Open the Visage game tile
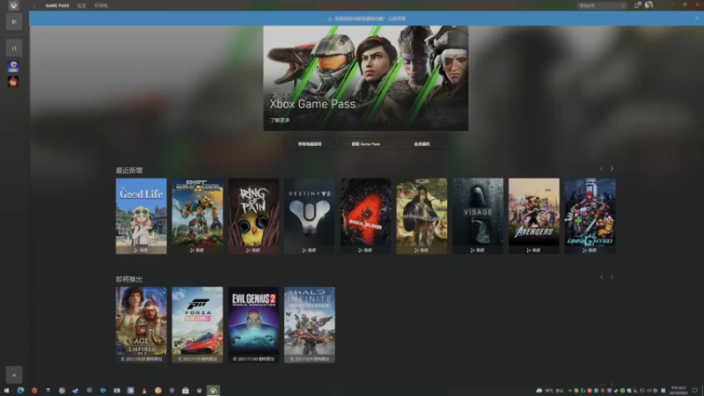Image resolution: width=704 pixels, height=396 pixels. 478,216
